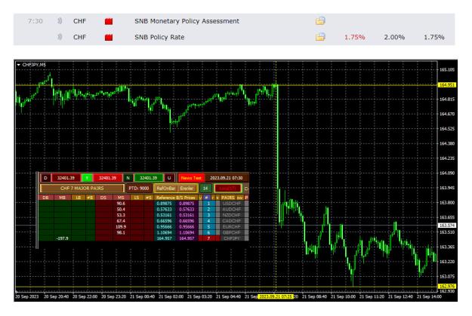Click the Reference B/S Prices header
This screenshot has width=472, height=316.
pos(176,198)
